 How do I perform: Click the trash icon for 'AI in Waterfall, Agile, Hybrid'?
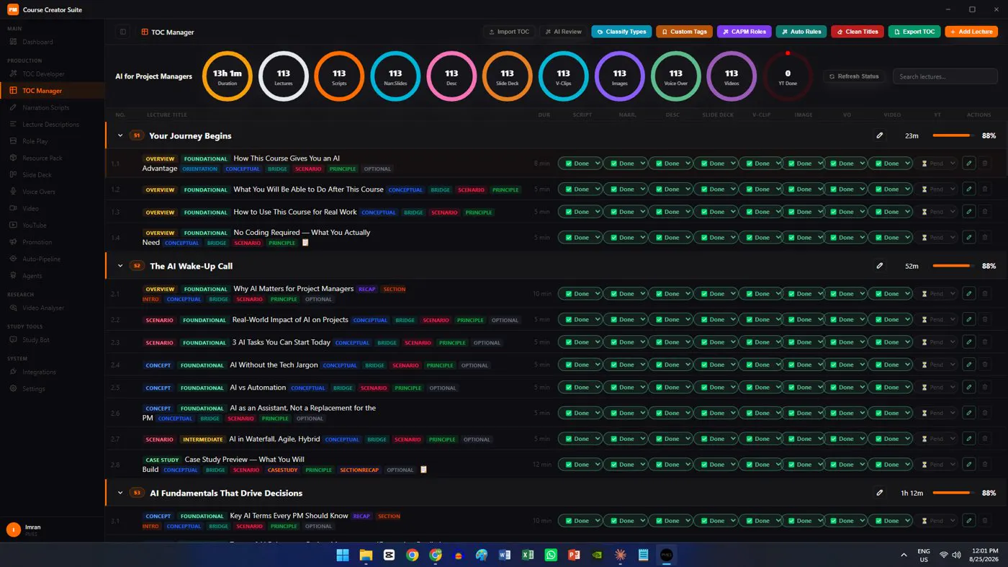tap(985, 439)
